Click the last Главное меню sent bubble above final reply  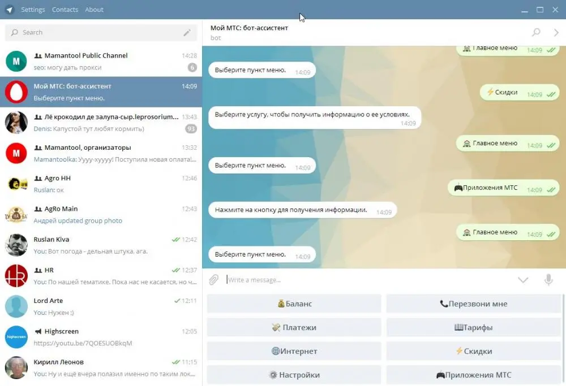click(x=508, y=232)
